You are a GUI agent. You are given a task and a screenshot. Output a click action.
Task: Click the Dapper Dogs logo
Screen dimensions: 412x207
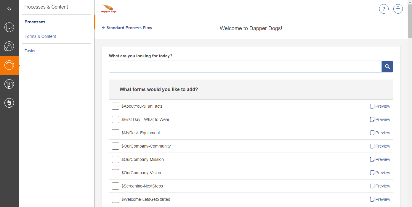point(109,8)
